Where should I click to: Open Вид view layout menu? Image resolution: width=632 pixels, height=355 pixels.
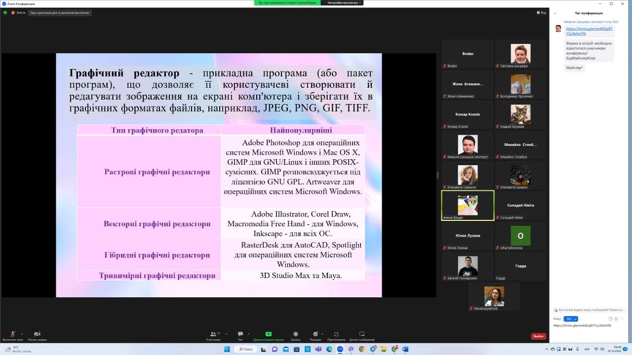[542, 12]
